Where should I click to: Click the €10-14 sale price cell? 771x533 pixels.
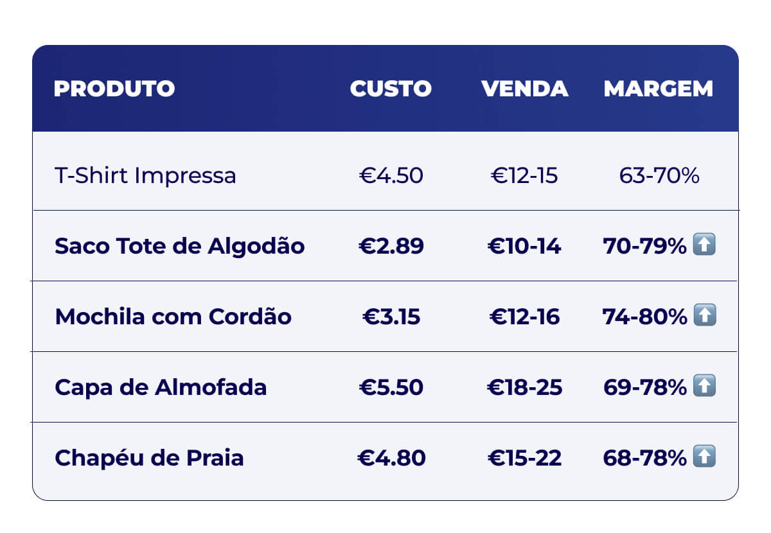[x=524, y=246]
